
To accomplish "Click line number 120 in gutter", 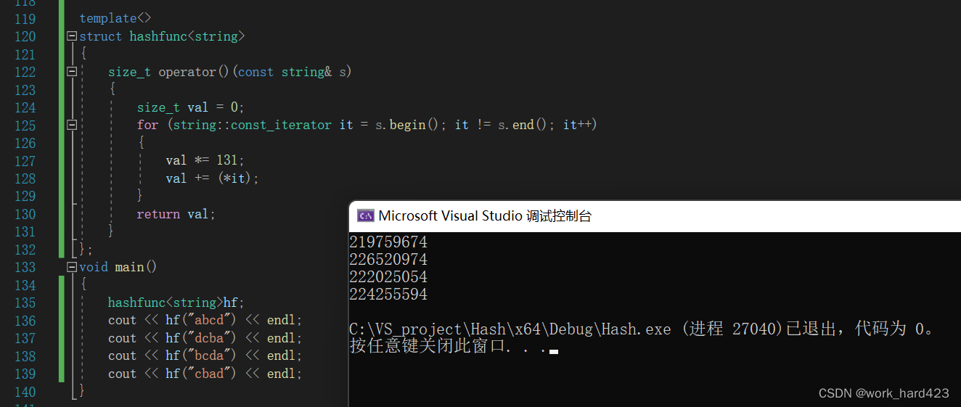I will pos(25,36).
